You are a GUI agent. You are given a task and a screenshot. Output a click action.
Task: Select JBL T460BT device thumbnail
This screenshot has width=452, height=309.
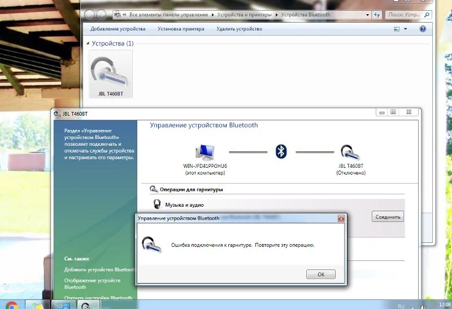pos(111,74)
